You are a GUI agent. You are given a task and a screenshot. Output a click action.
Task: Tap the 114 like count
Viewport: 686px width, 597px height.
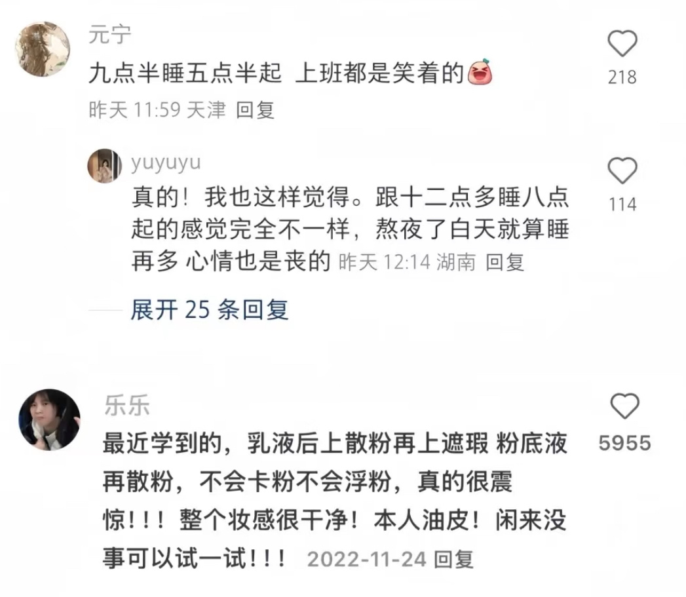(x=622, y=205)
